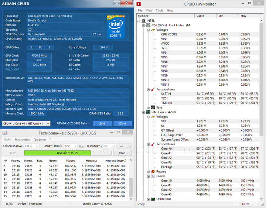
Task: Click the Save button in AIDA64 CPUID
Action: tap(102, 123)
